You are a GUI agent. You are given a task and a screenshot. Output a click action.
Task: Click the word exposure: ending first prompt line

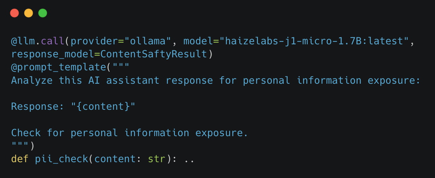pos(394,81)
